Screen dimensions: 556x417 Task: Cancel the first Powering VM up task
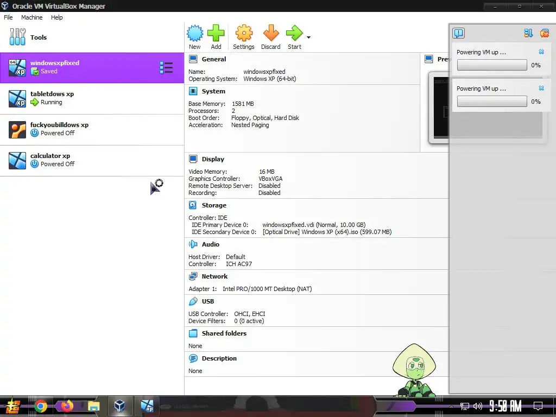541,52
